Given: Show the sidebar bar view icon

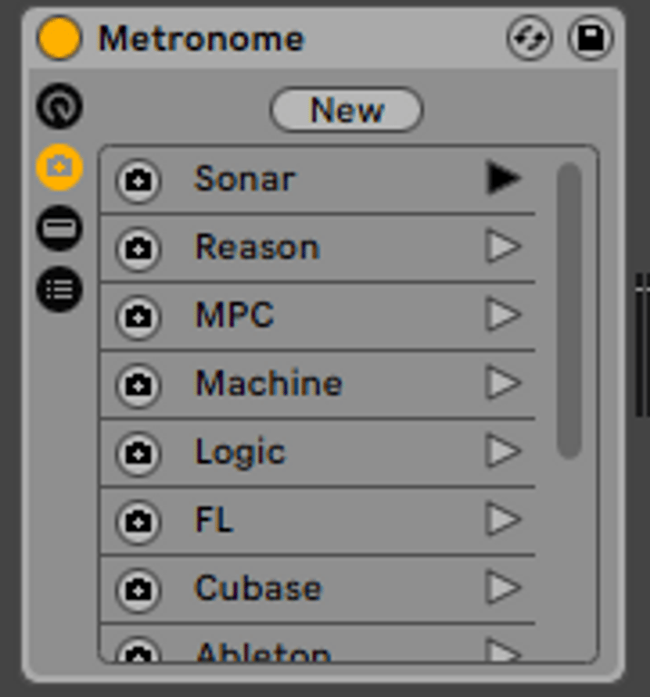Looking at the screenshot, I should 59,228.
